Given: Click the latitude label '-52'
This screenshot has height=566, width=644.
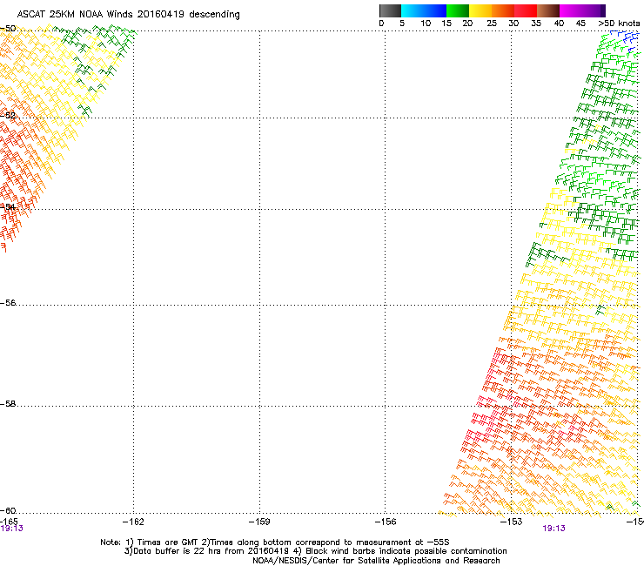Looking at the screenshot, I should (x=8, y=116).
